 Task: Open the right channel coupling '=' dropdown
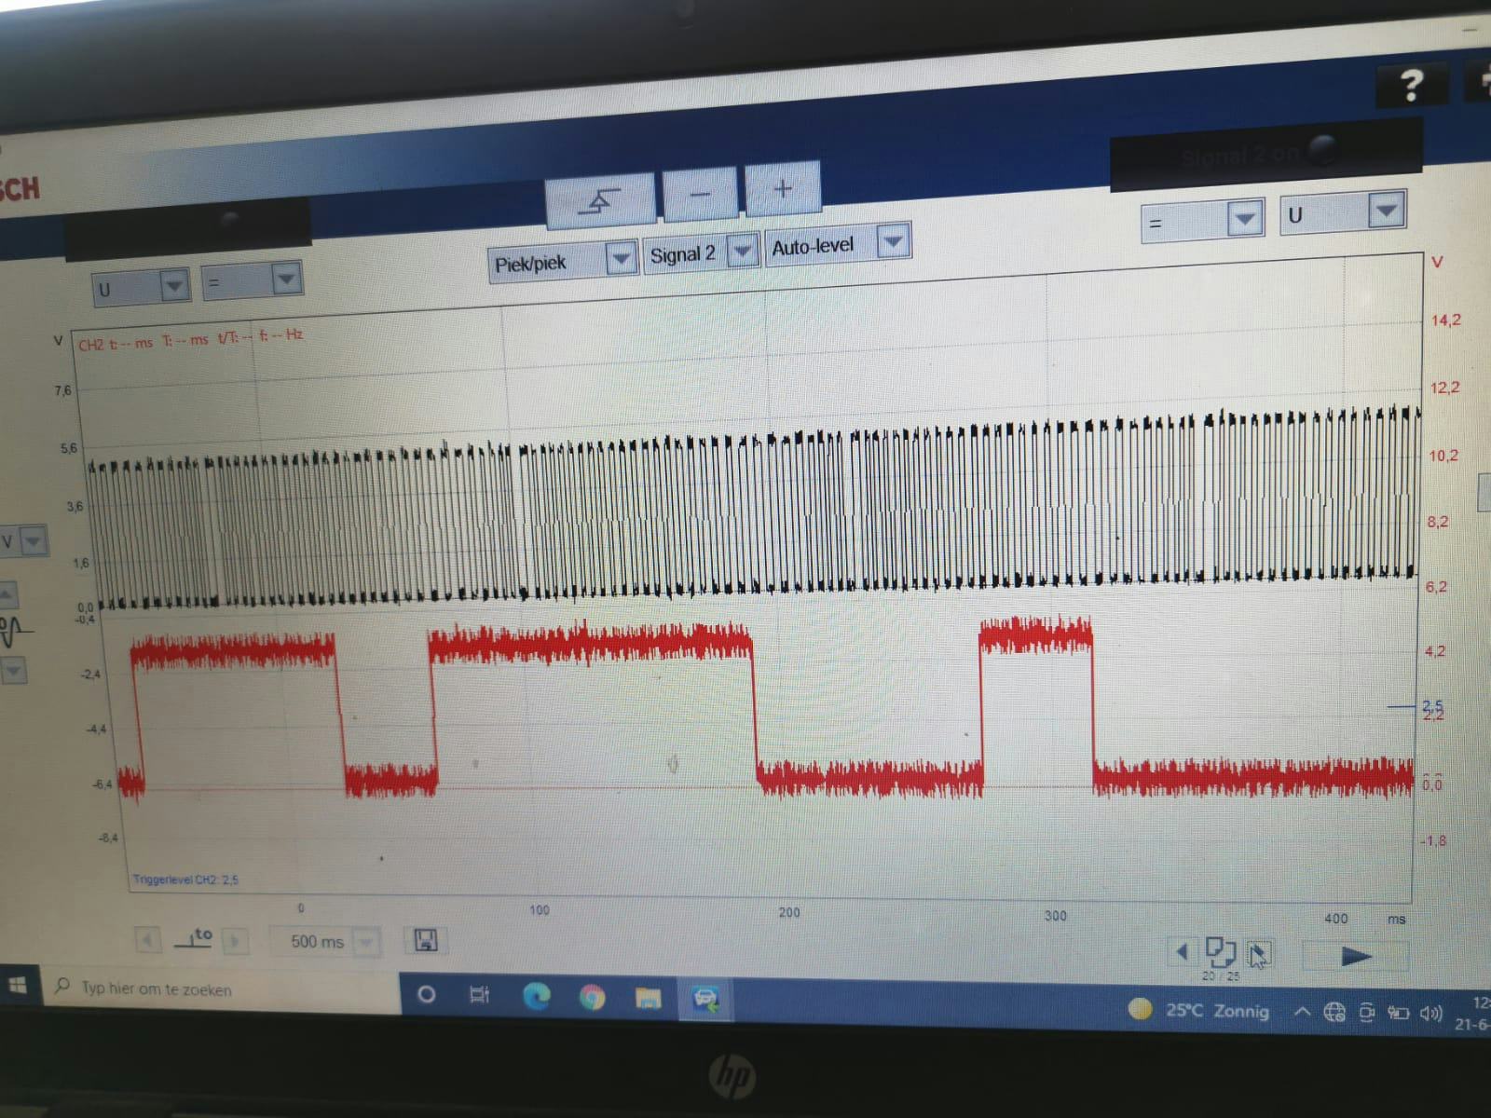1244,219
